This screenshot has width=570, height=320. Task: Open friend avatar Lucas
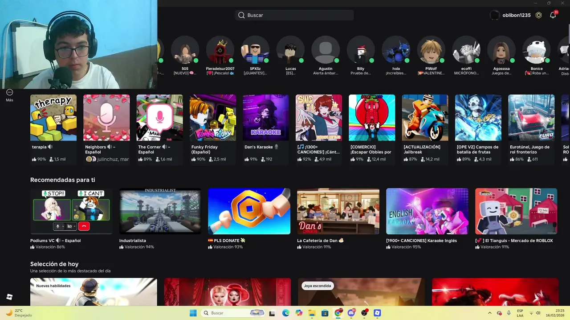(x=290, y=50)
